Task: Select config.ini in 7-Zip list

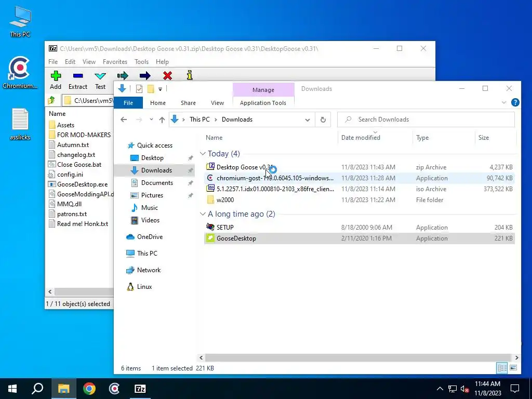Action: [x=66, y=175]
